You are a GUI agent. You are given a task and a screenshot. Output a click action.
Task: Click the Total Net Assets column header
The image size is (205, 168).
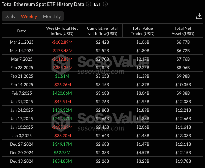point(184,31)
